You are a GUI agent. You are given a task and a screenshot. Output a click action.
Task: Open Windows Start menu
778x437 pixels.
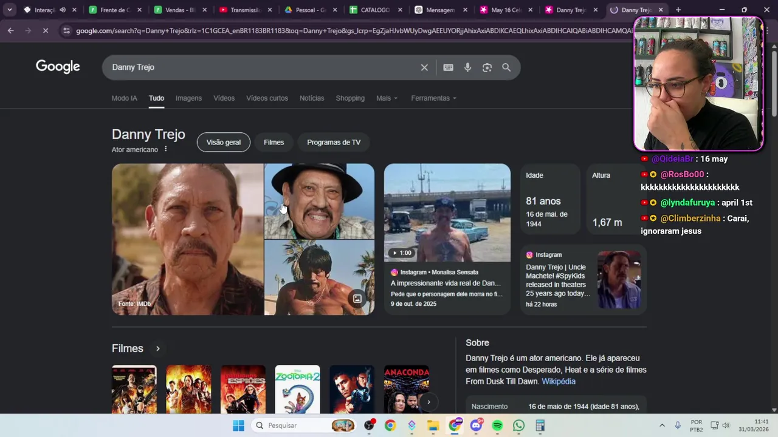(238, 425)
